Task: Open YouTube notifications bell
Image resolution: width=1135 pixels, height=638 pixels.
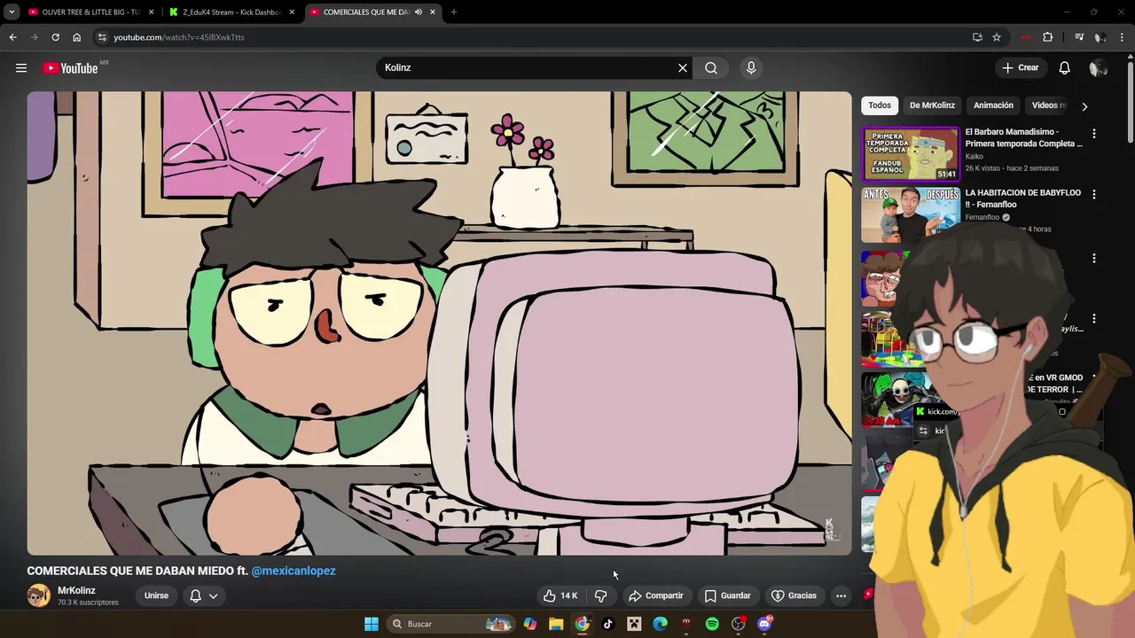Action: coord(1064,68)
